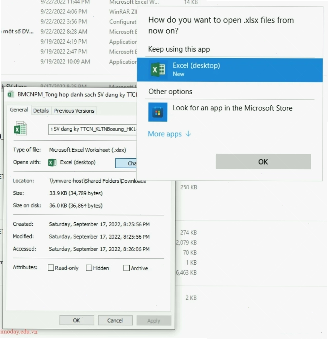The width and height of the screenshot is (328, 339).
Task: Click the 274 KB size cell
Action: click(x=188, y=233)
